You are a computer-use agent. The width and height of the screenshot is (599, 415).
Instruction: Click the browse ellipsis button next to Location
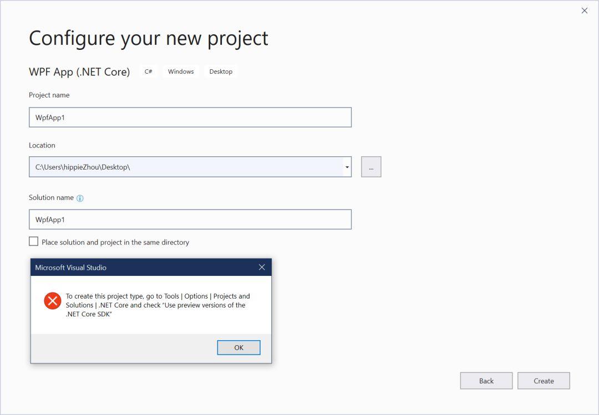click(370, 166)
